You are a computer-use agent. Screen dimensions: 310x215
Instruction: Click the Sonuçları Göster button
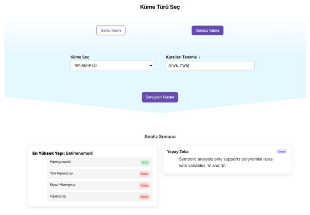(160, 97)
